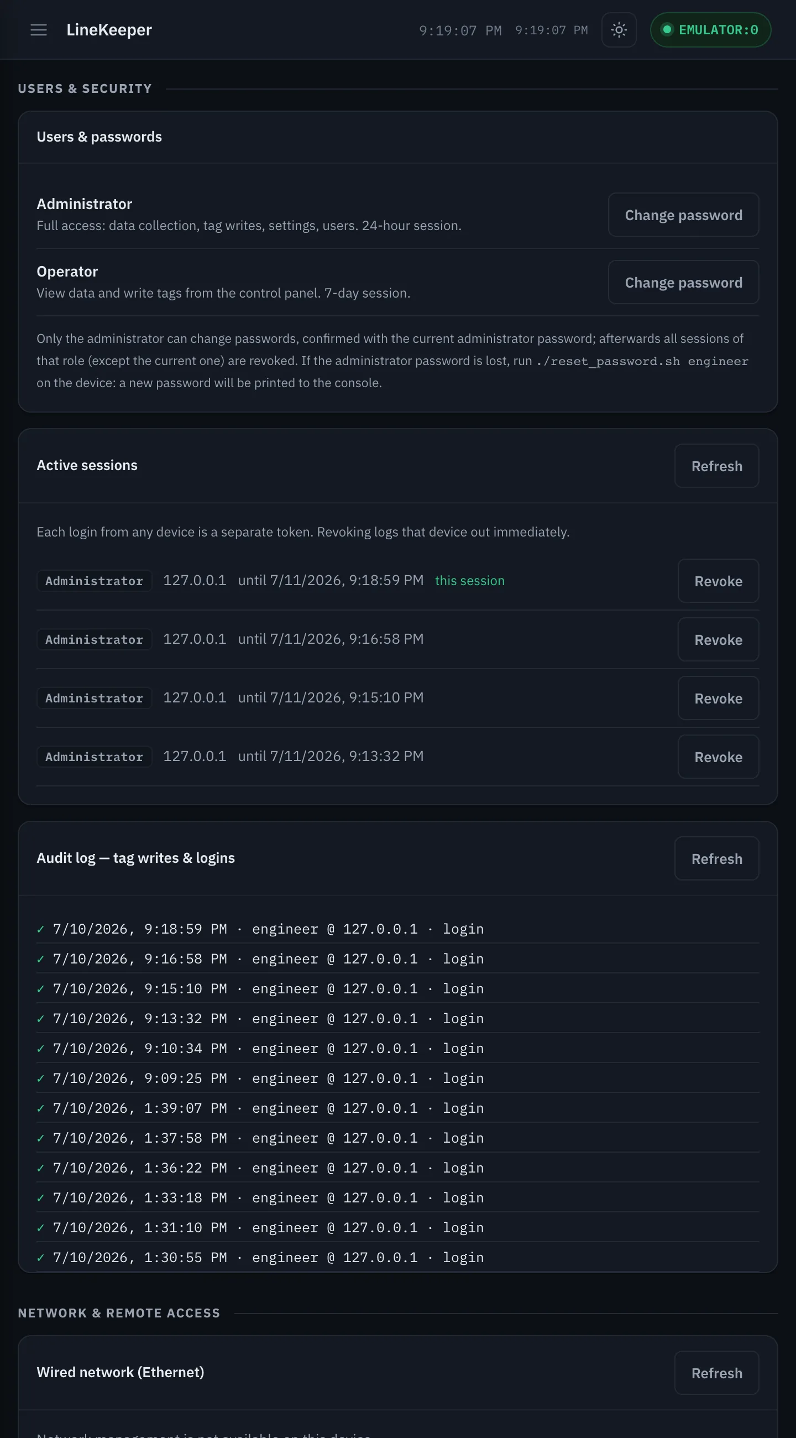
Task: Click audit entry 7/10/2026, 9:15:10 PM login
Action: pos(397,989)
